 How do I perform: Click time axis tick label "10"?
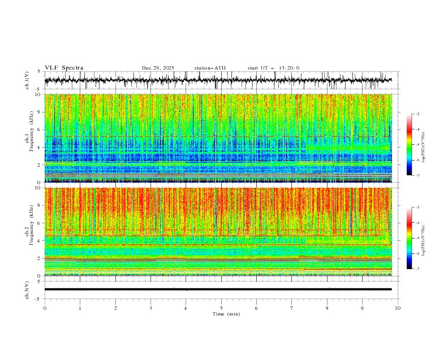[398, 308]
